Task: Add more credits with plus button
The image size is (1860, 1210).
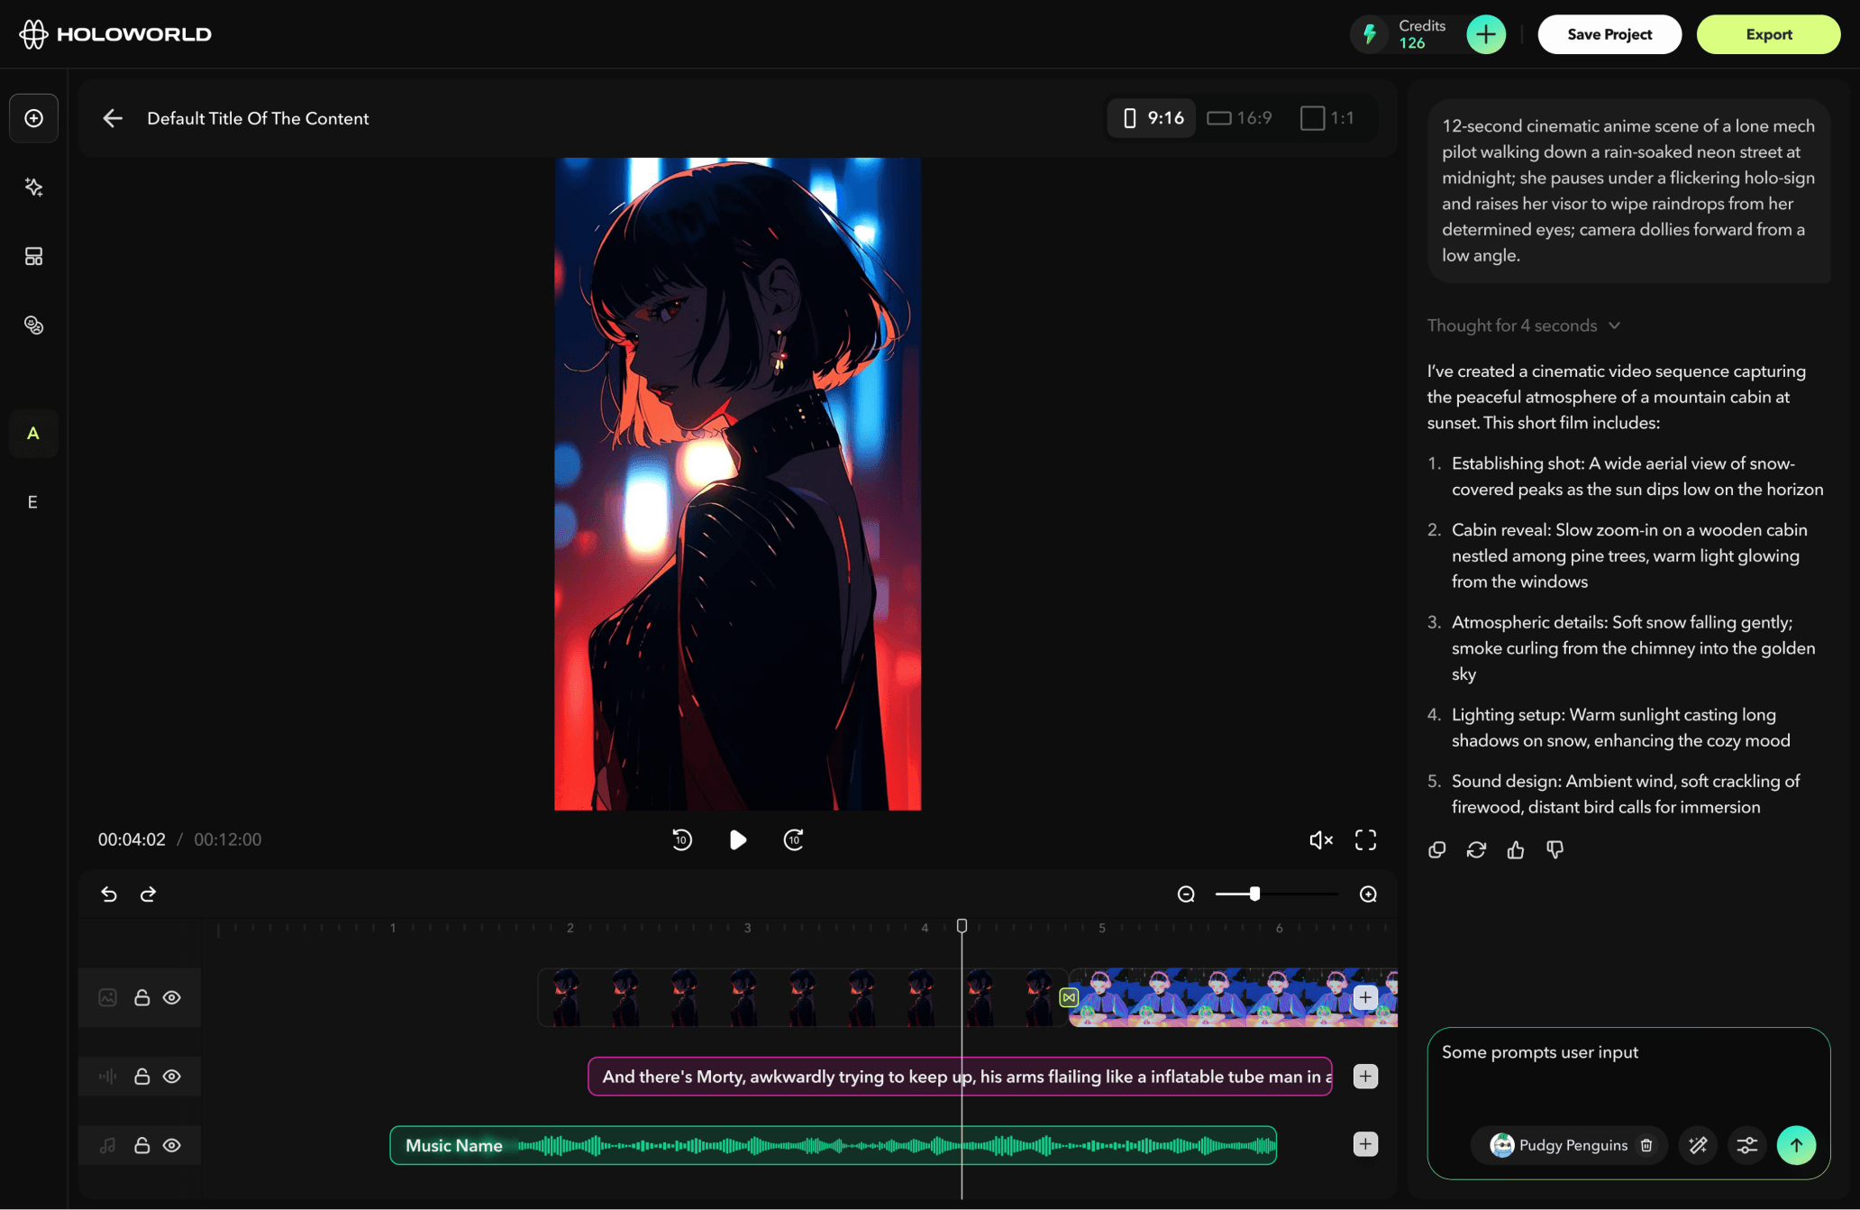Action: (x=1485, y=34)
